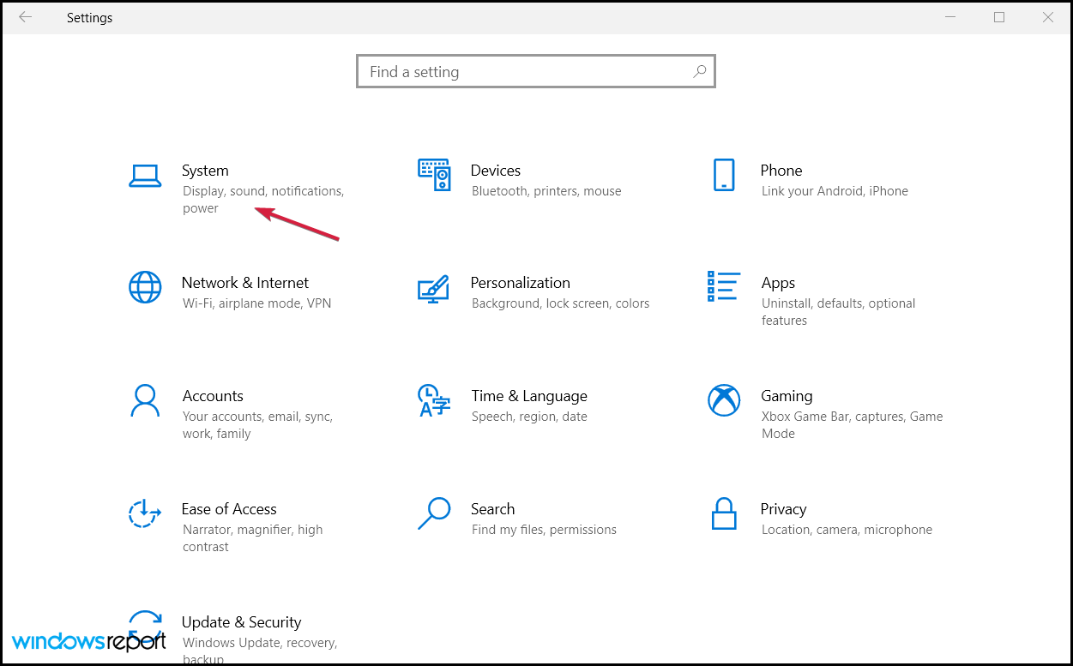Click the Ease of Access icon
This screenshot has height=666, width=1073.
[x=145, y=513]
